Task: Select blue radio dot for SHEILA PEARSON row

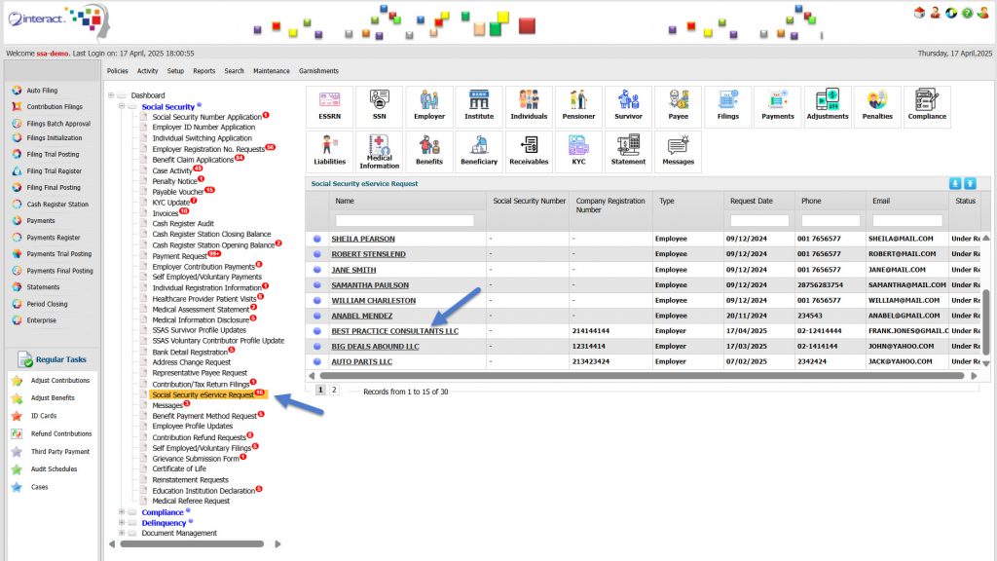Action: tap(317, 239)
